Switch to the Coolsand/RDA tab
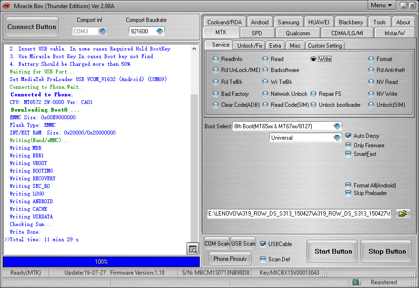Viewport: 419px width, 288px height. pos(225,22)
